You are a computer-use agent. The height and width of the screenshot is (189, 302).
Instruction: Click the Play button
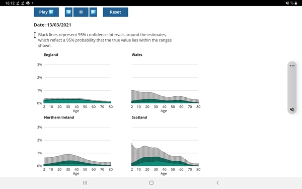click(46, 12)
